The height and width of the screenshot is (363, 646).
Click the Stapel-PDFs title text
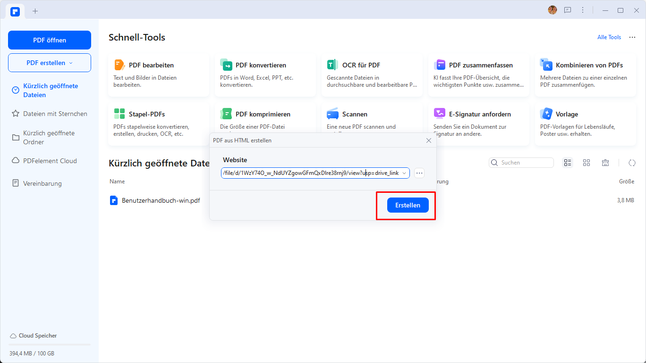coord(147,114)
